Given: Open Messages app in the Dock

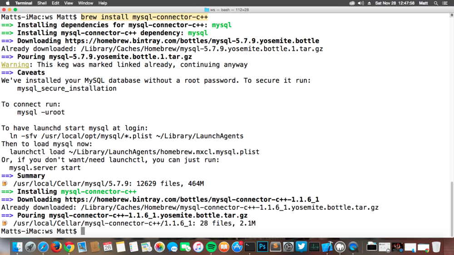Looking at the screenshot, I should (172, 247).
